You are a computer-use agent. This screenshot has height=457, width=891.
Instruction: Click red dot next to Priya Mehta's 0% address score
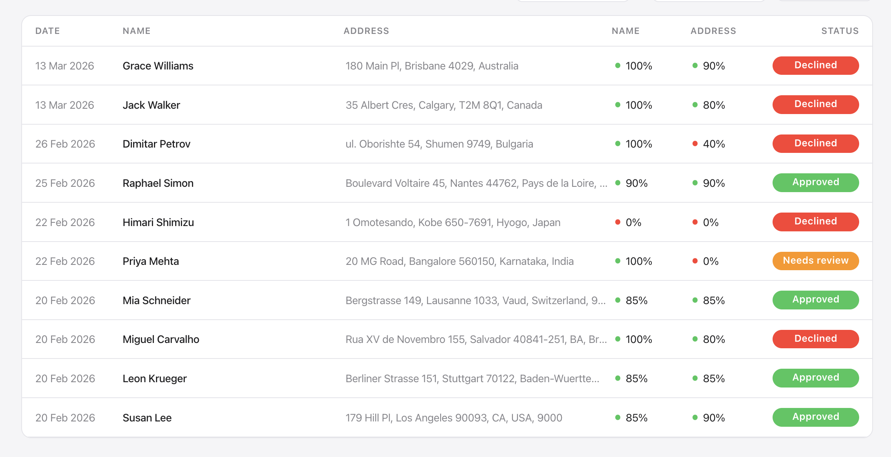(695, 261)
